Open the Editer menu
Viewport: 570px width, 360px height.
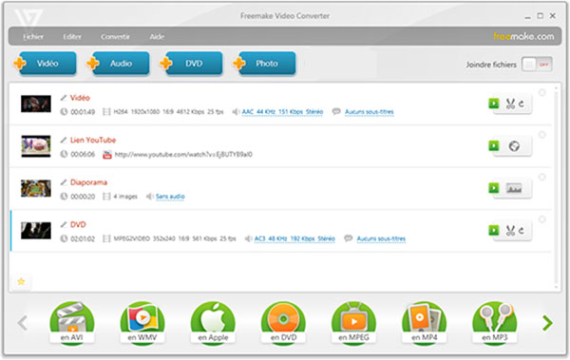click(x=72, y=37)
